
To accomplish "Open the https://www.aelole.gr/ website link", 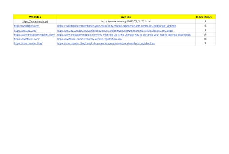I will tap(35, 21).
